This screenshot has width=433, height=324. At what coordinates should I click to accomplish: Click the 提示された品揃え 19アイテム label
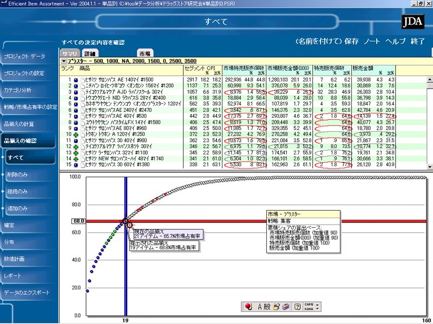pos(163,246)
